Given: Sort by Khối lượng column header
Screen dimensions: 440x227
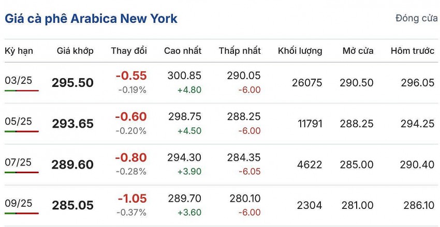Looking at the screenshot, I should [x=300, y=51].
